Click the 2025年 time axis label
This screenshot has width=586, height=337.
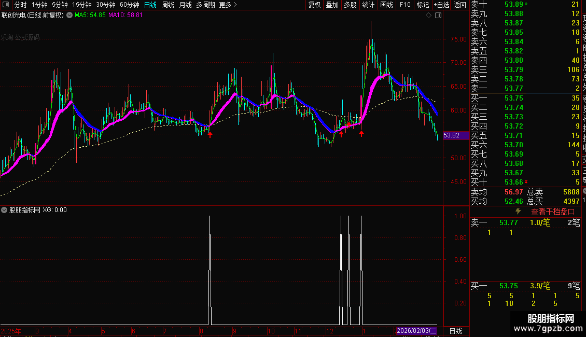[x=11, y=331]
